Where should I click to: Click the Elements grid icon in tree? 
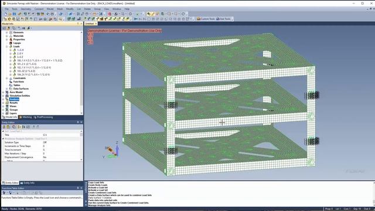click(x=11, y=32)
